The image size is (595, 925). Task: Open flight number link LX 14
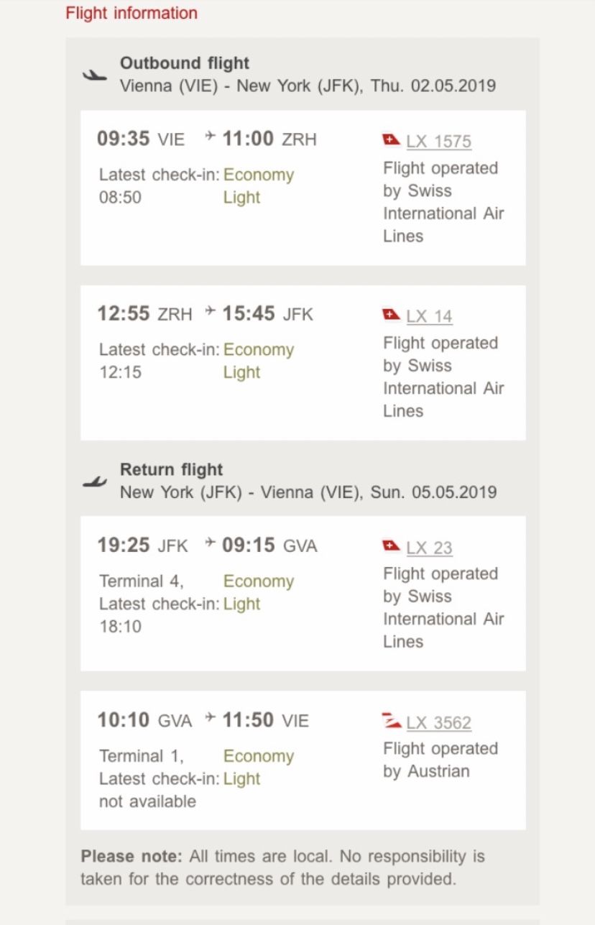429,316
